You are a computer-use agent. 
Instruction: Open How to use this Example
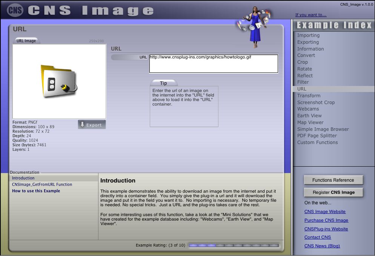click(x=36, y=191)
